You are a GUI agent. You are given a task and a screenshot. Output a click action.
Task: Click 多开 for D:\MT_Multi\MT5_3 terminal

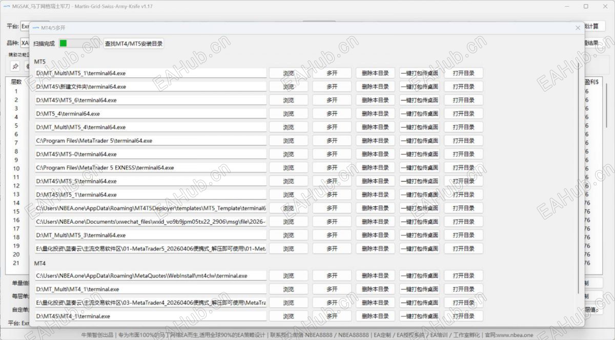point(332,235)
